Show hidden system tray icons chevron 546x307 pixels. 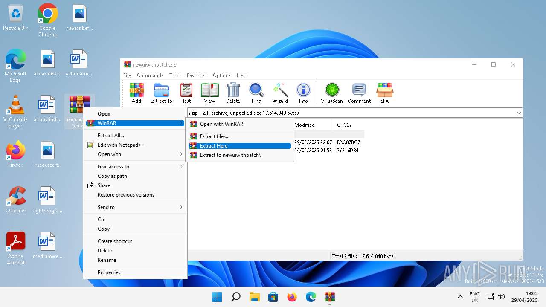[x=460, y=297]
